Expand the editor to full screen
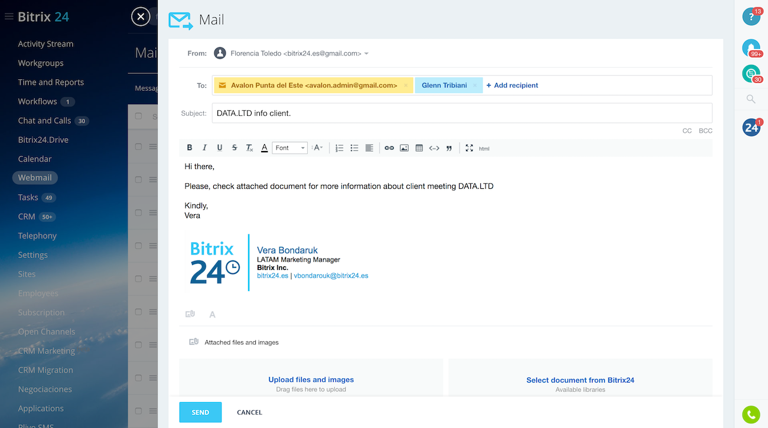This screenshot has height=428, width=768. pyautogui.click(x=469, y=148)
